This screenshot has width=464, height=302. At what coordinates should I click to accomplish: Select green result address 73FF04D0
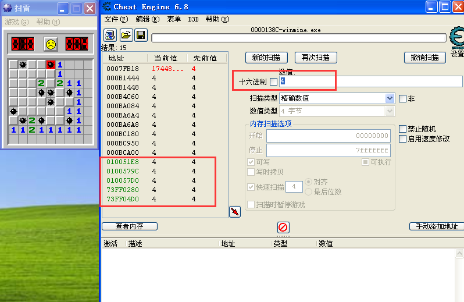tap(123, 199)
